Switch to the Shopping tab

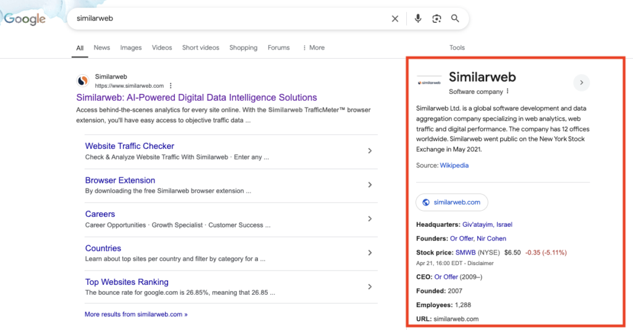(x=244, y=48)
